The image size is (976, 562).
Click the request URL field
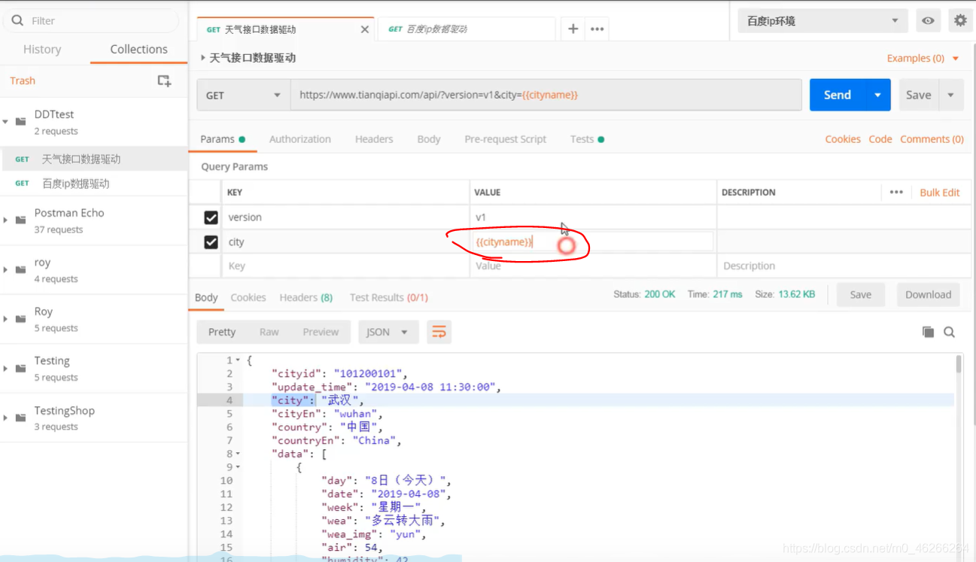tap(546, 96)
